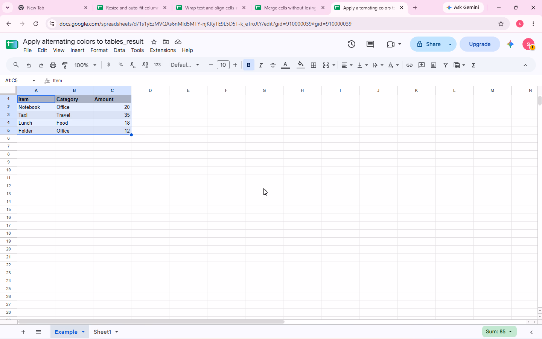This screenshot has height=339, width=542.
Task: Open the fill color picker
Action: (300, 65)
